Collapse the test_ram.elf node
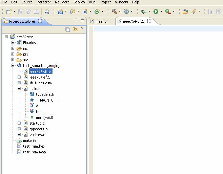The height and width of the screenshot is (174, 223). 13,65
